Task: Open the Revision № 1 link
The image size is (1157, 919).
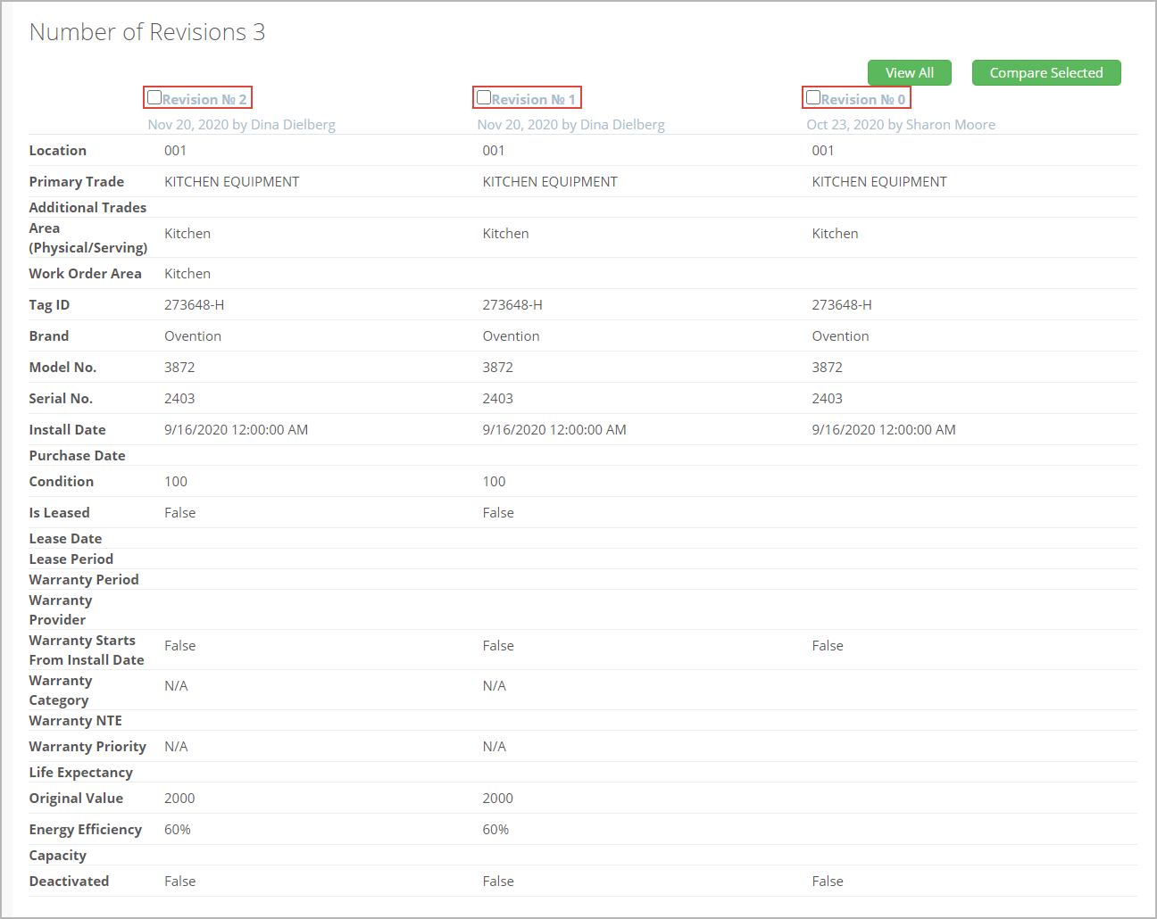Action: click(x=534, y=99)
